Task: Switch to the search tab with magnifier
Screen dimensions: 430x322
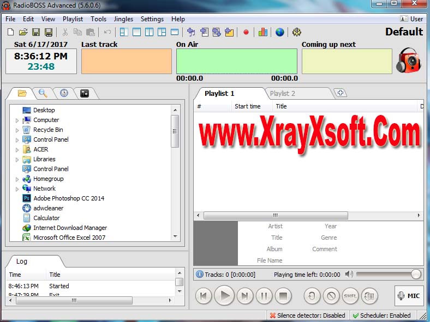Action: click(x=43, y=93)
